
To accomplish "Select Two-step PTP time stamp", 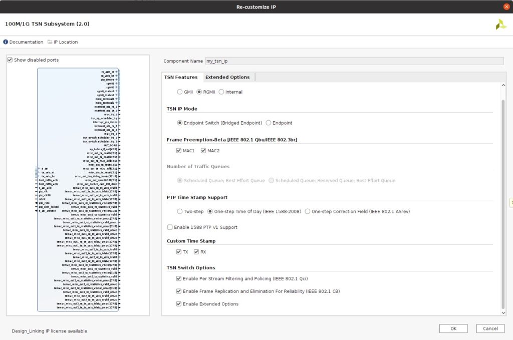I will pos(180,212).
